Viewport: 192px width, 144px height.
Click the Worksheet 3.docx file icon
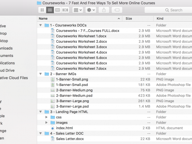point(53,47)
